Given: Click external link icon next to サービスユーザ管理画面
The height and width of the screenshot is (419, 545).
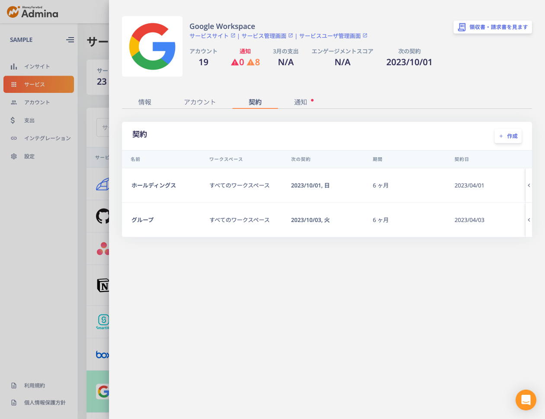Looking at the screenshot, I should [x=365, y=35].
